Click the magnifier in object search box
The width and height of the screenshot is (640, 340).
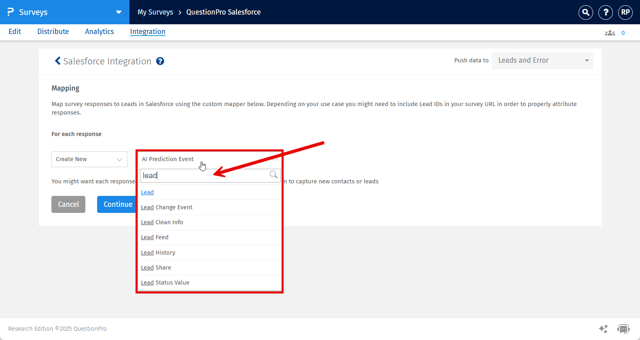pos(273,174)
